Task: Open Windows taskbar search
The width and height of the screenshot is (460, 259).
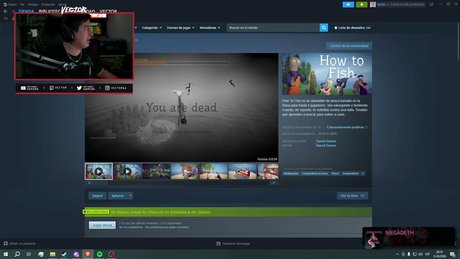Action: point(17,254)
